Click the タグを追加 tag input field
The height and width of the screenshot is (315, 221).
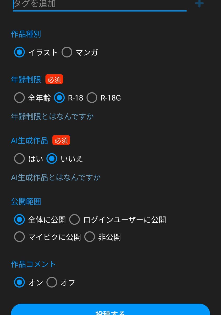click(x=100, y=4)
